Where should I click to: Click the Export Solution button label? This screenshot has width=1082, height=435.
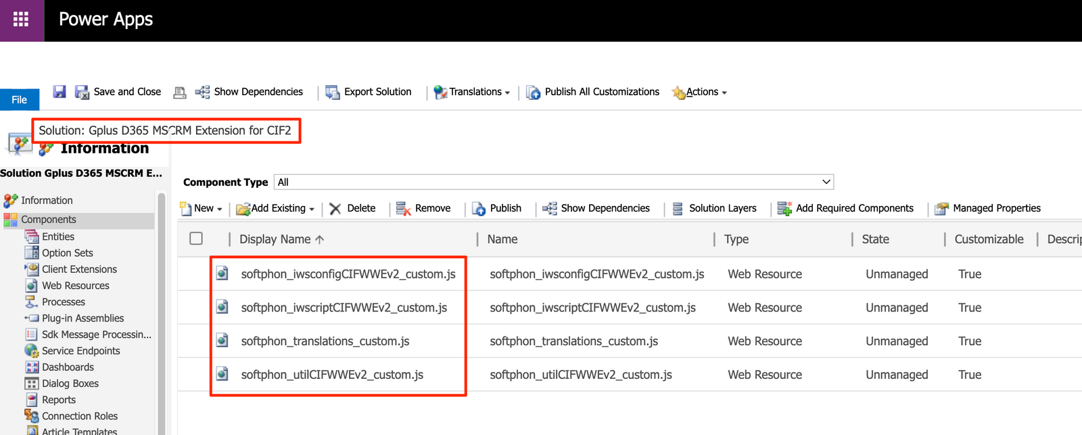pyautogui.click(x=377, y=92)
